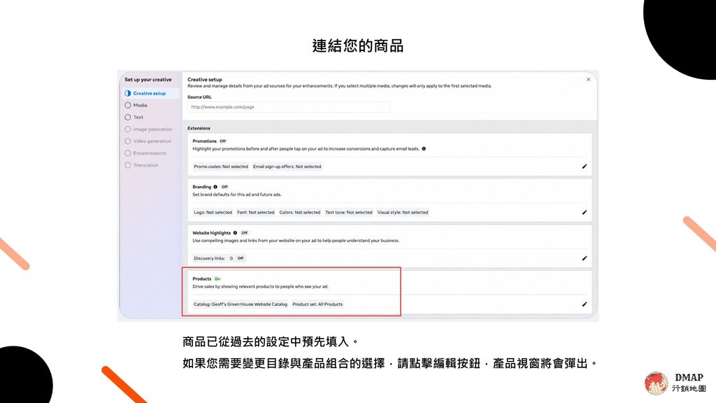Click Logo: Not selected chip

[213, 212]
